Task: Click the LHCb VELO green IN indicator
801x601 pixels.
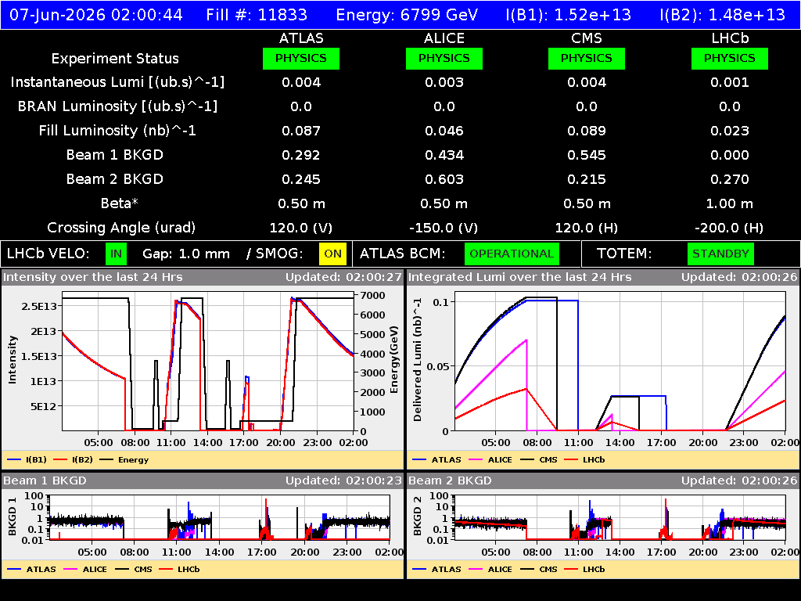Action: click(116, 254)
